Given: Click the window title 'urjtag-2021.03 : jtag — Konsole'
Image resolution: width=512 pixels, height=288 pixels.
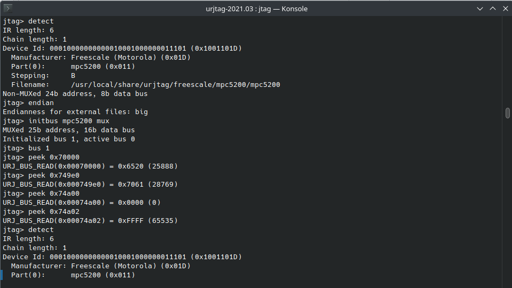Looking at the screenshot, I should click(257, 9).
